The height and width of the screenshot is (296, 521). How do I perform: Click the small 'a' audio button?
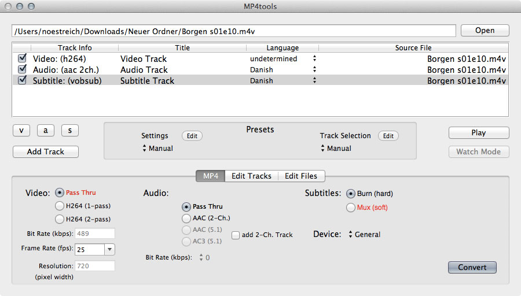pyautogui.click(x=45, y=131)
